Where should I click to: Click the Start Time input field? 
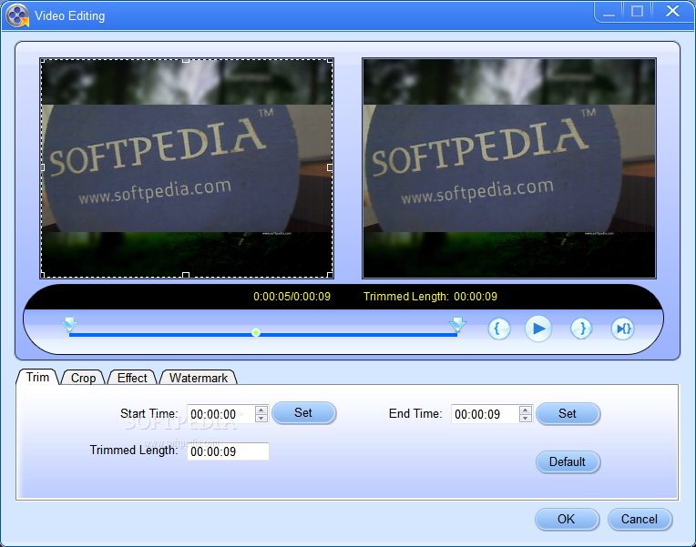click(x=221, y=414)
